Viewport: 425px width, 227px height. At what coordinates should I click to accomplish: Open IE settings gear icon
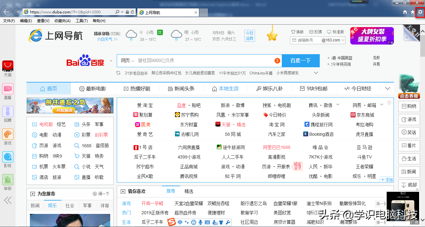420,12
